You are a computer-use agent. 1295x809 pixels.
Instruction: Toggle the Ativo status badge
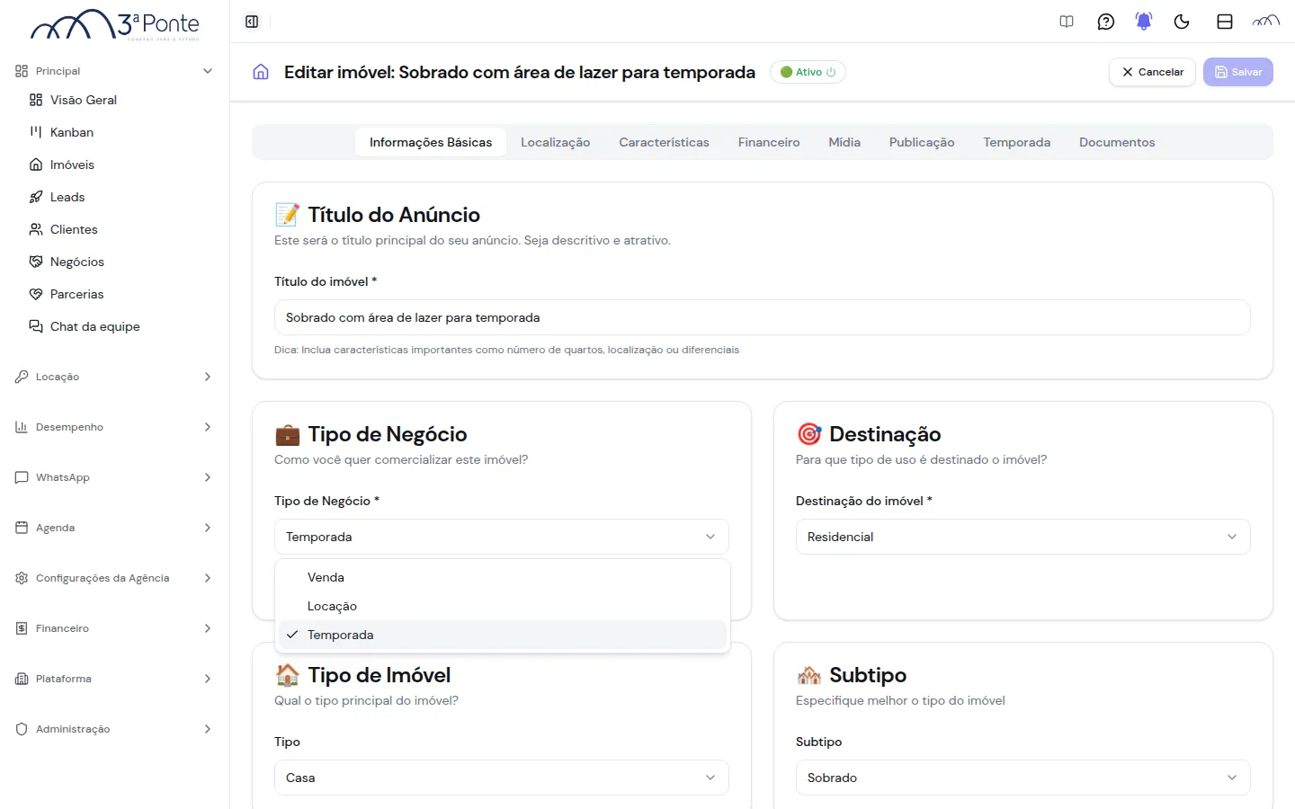pyautogui.click(x=808, y=72)
